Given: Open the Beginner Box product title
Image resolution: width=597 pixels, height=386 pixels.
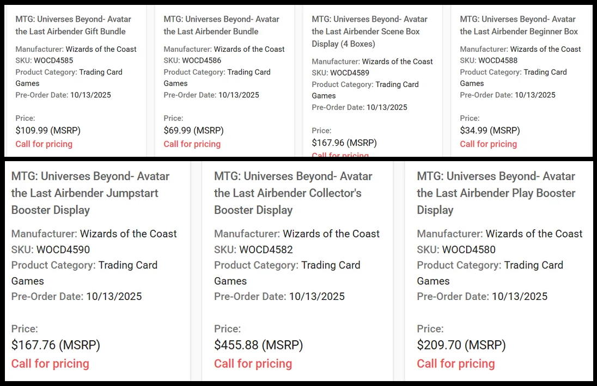Looking at the screenshot, I should click(519, 25).
